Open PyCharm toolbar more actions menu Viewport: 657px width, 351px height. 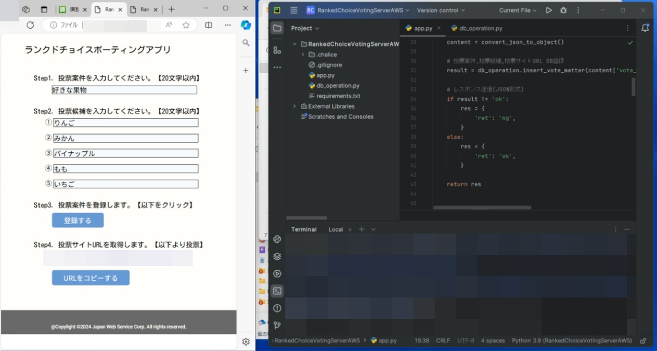pos(578,10)
